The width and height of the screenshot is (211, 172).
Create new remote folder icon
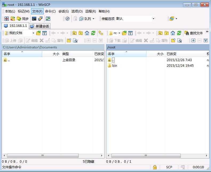173,40
